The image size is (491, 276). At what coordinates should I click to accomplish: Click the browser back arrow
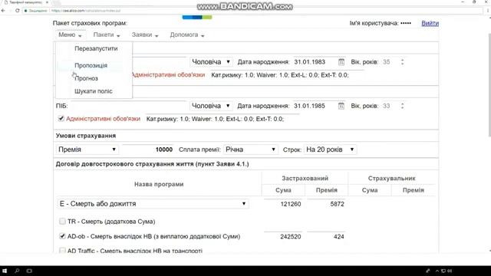coord(3,11)
